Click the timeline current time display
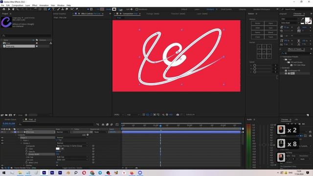This screenshot has width=313, height=176. [9, 124]
